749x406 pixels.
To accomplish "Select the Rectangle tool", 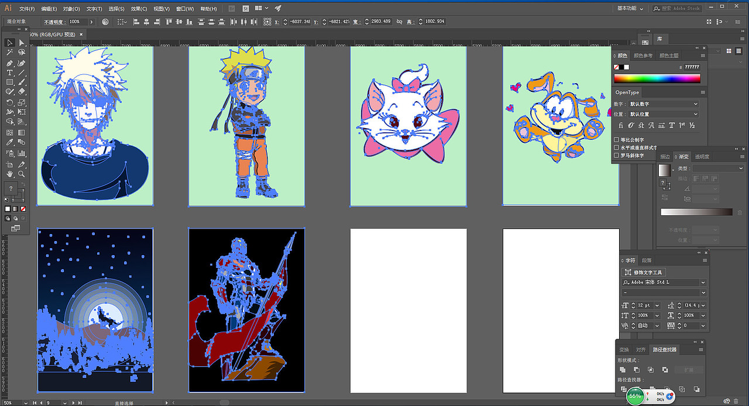I will point(9,82).
